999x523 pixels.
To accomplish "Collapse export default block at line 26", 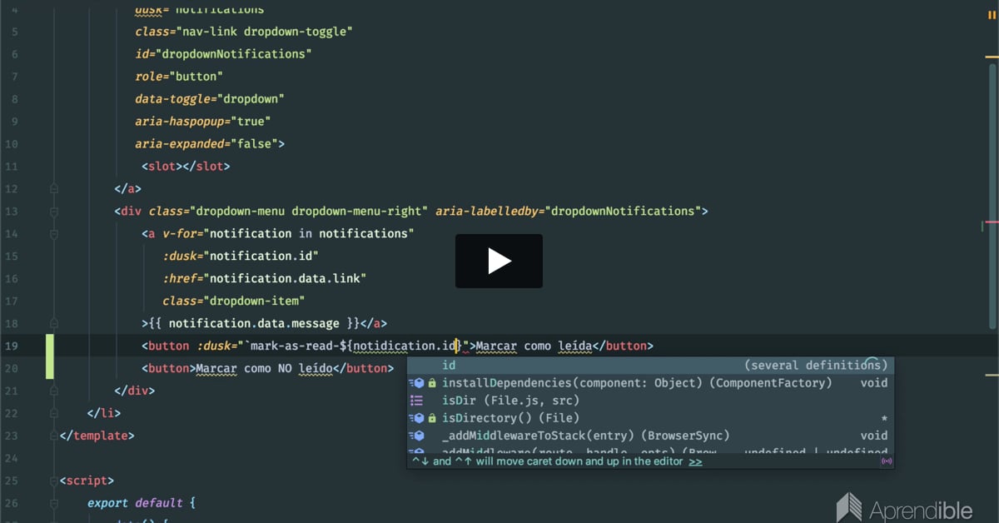I will (54, 503).
